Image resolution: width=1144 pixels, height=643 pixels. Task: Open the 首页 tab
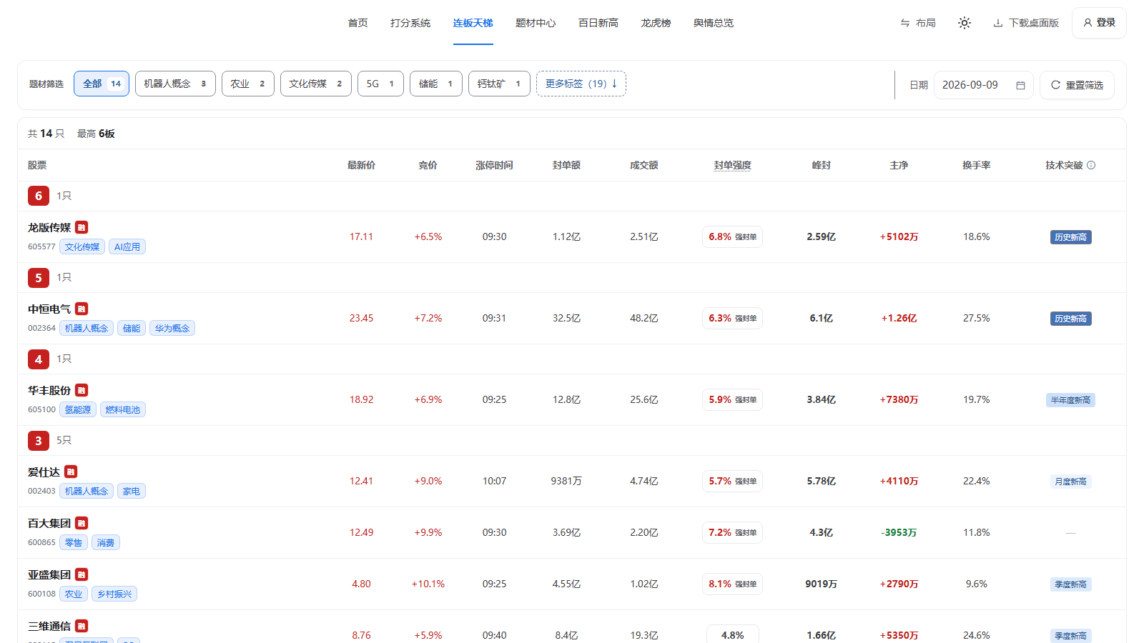pos(357,23)
